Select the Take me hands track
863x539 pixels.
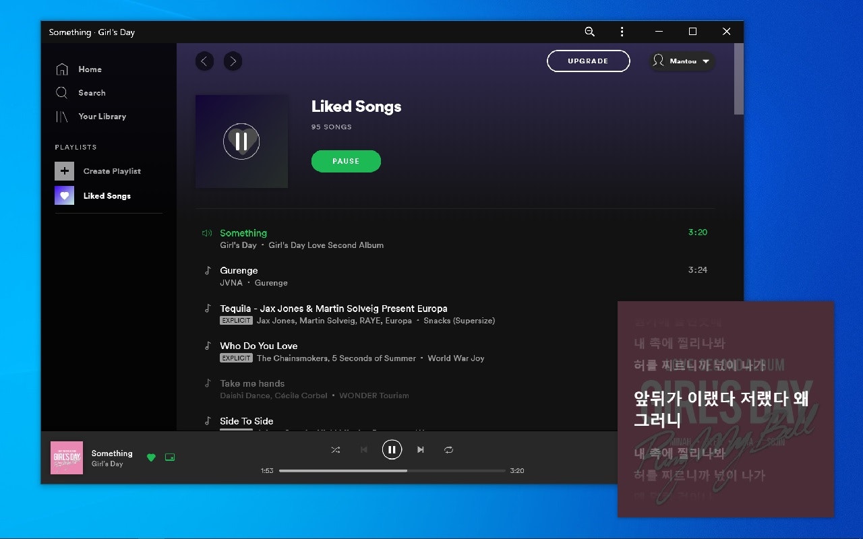tap(252, 383)
